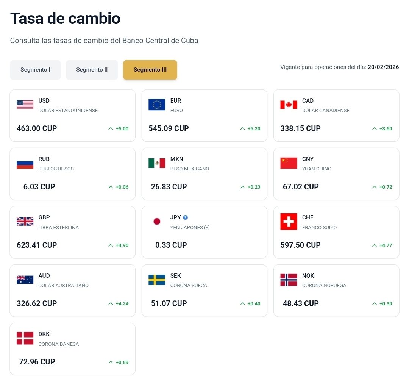Click the Swedish flag icon

click(x=157, y=280)
